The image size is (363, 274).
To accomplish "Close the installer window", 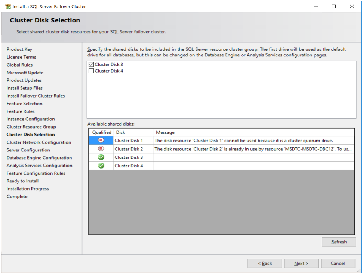I will point(352,6).
